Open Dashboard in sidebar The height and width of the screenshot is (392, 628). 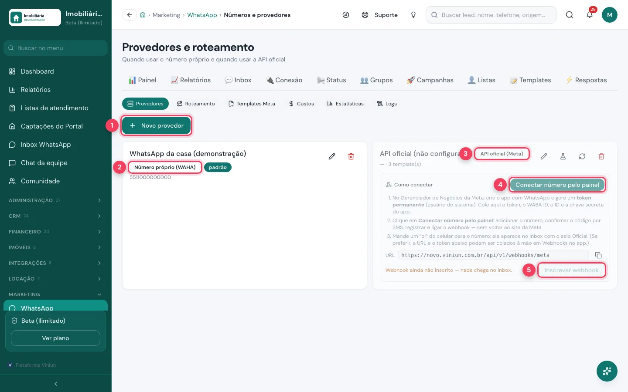point(55,71)
